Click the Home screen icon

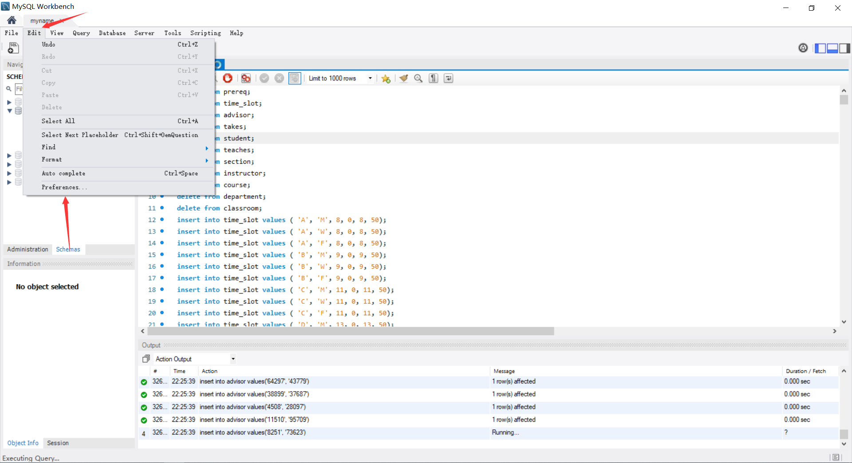click(x=11, y=20)
